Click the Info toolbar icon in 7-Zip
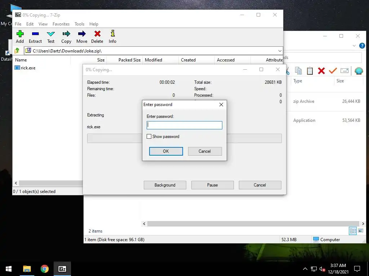 (x=112, y=37)
